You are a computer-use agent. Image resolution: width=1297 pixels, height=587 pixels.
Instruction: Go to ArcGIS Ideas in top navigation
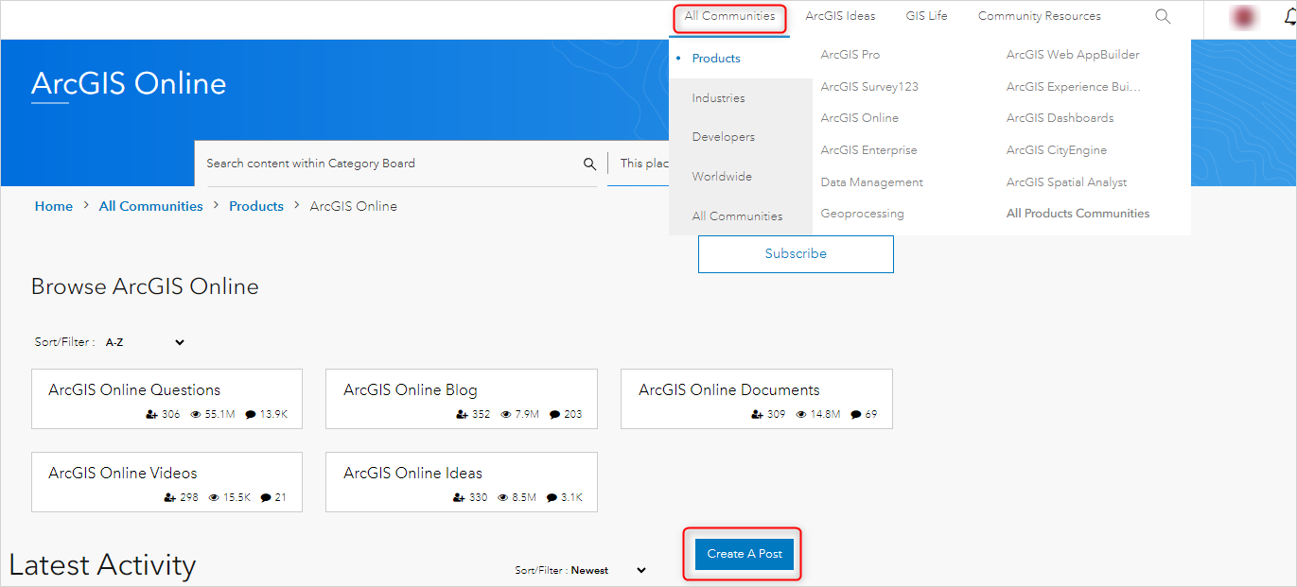tap(840, 16)
